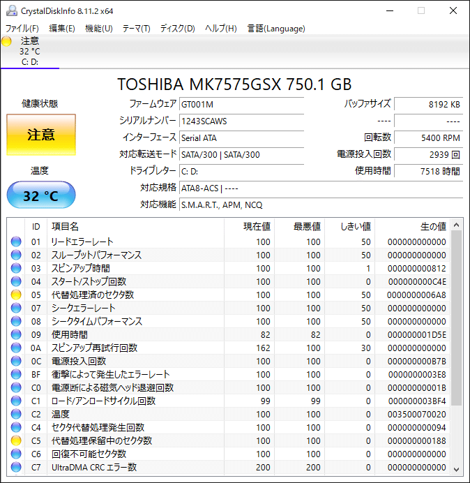Click the インターフェース field showing Serial ATA
The width and height of the screenshot is (470, 483).
point(241,138)
